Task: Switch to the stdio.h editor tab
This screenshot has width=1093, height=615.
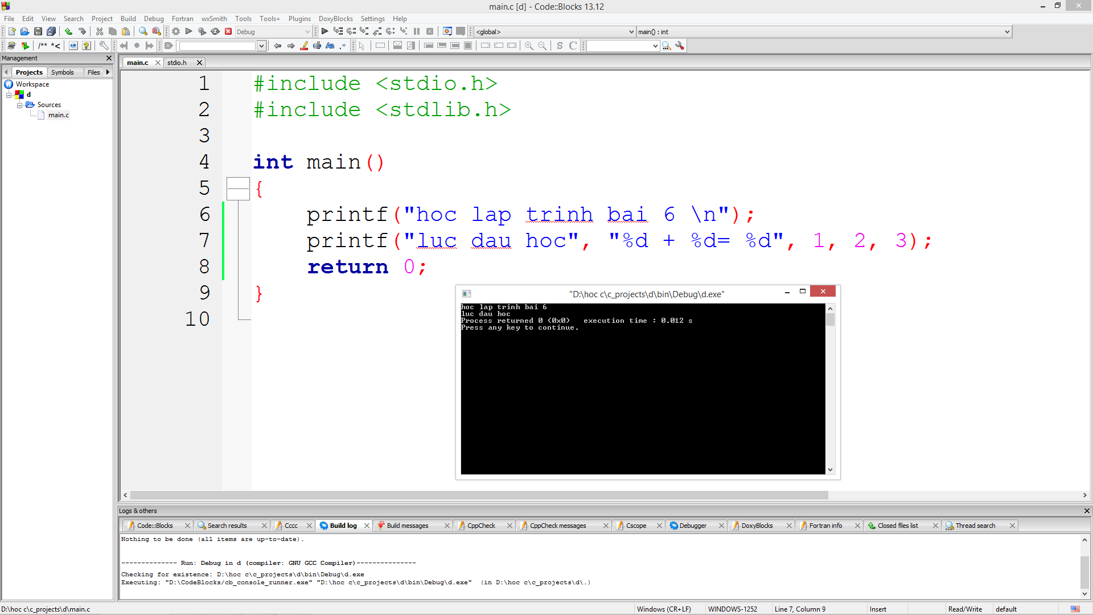Action: coord(177,63)
